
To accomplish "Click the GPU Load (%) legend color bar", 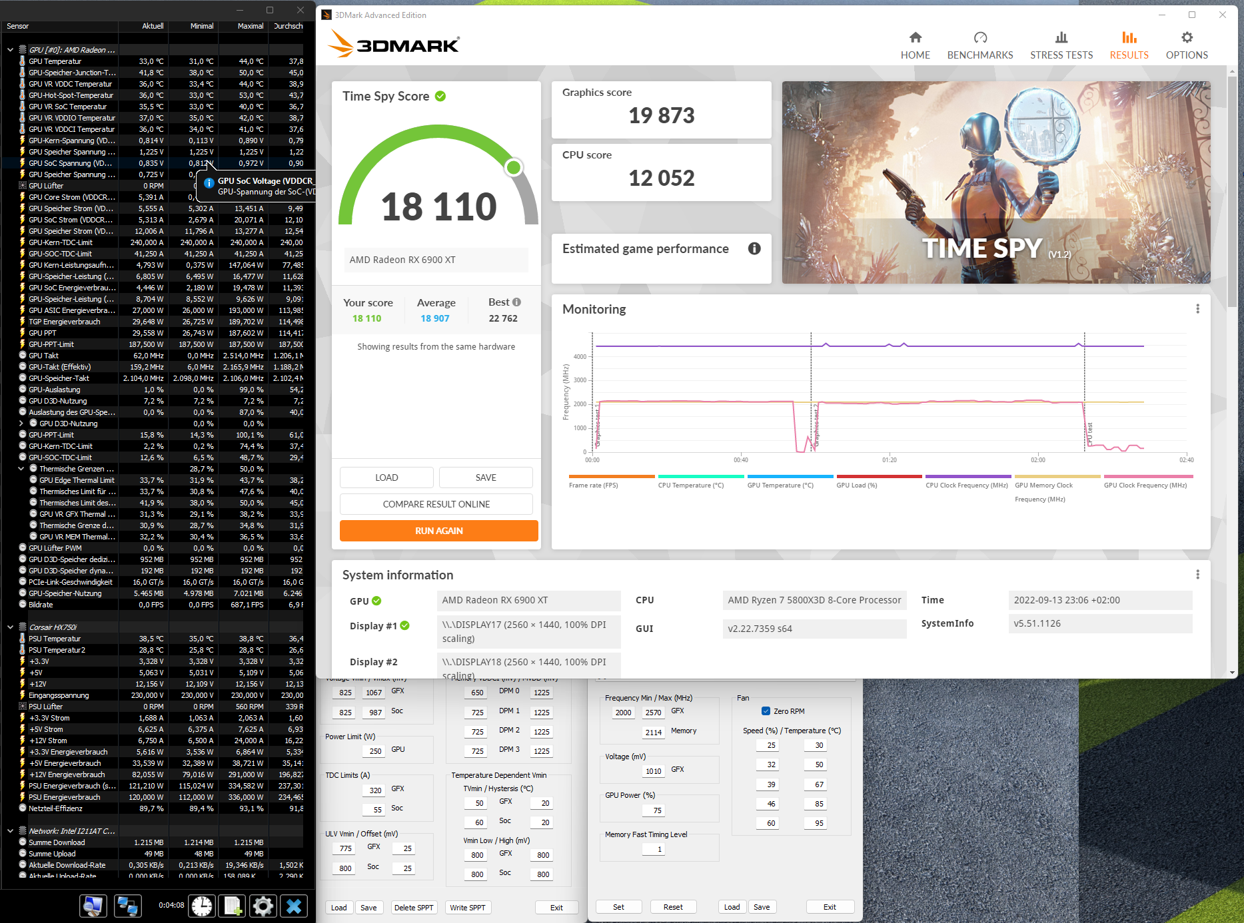I will pyautogui.click(x=880, y=477).
